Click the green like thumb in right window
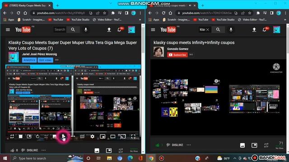Screen dimensions: 289x162 [158, 145]
